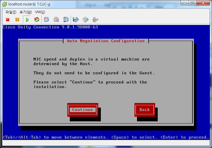Reset the VM using the restart icon
The height and width of the screenshot is (148, 212).
point(37,20)
